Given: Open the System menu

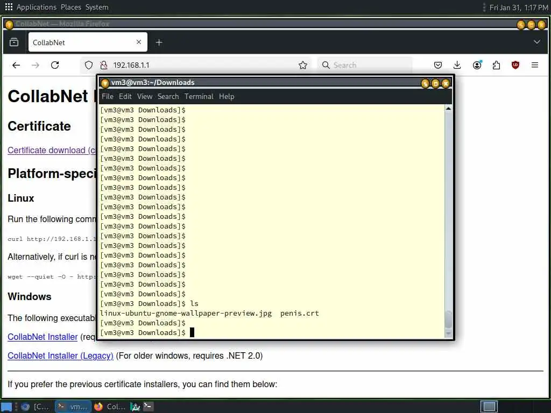Looking at the screenshot, I should click(x=97, y=7).
